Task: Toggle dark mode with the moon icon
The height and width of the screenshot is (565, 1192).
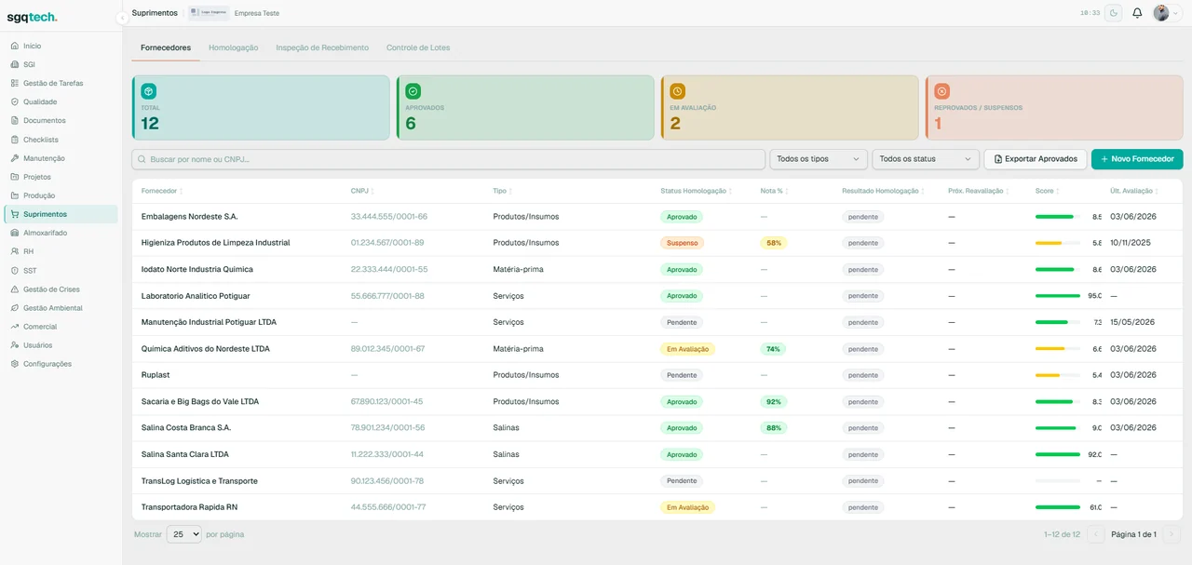Action: (x=1113, y=13)
